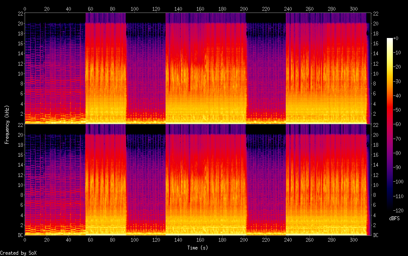Select the 300 tick on the bottom time axis
The width and height of the screenshot is (408, 256).
tap(354, 240)
